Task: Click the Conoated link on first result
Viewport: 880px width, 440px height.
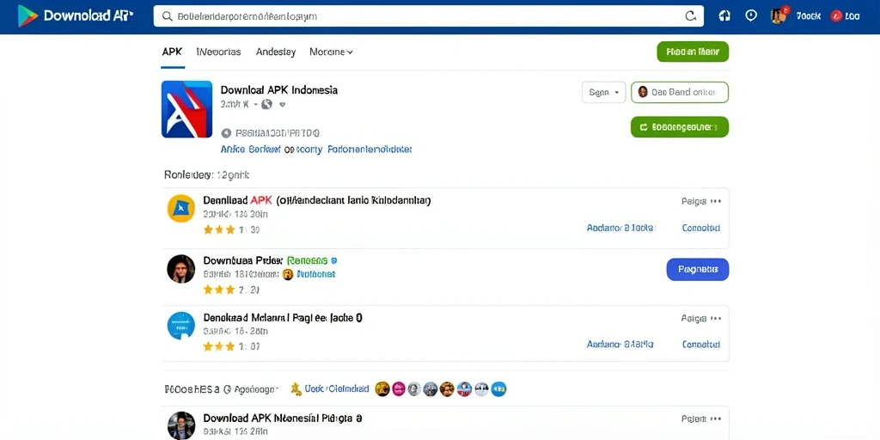Action: (x=701, y=228)
